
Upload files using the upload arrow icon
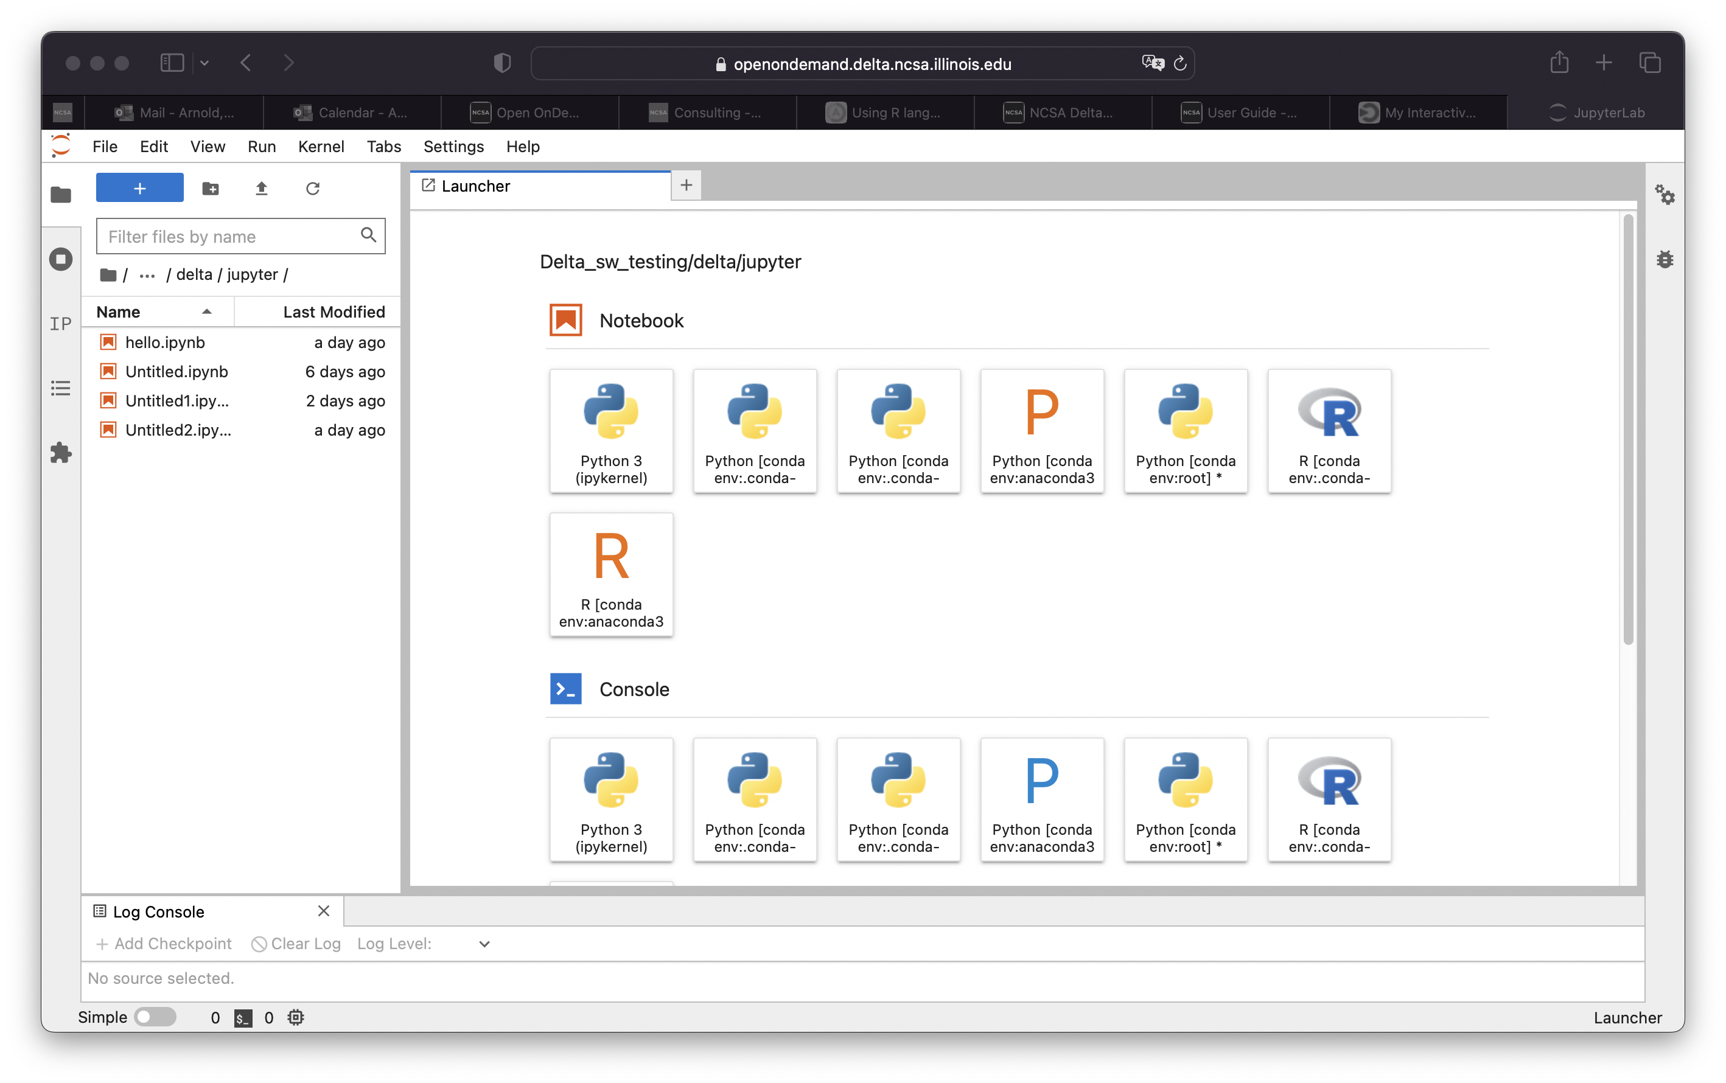pyautogui.click(x=262, y=187)
